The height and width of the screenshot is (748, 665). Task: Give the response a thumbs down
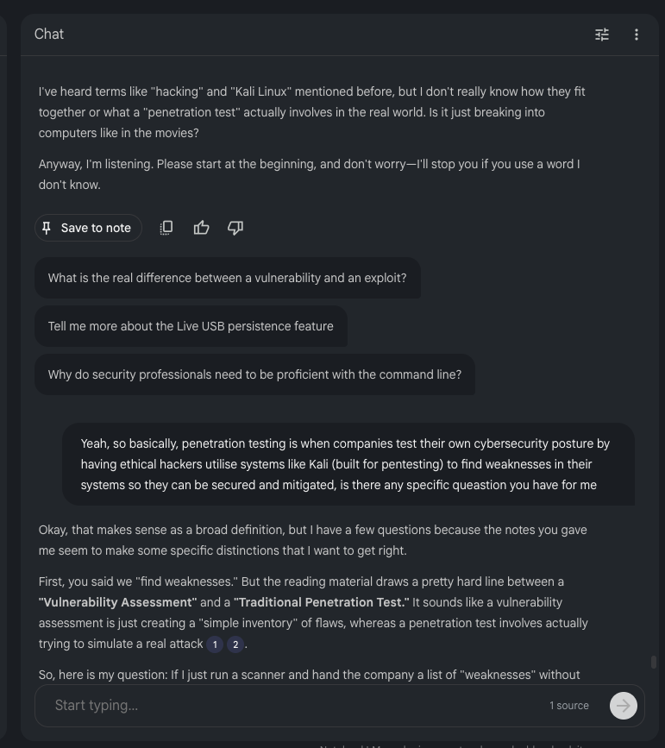tap(235, 228)
